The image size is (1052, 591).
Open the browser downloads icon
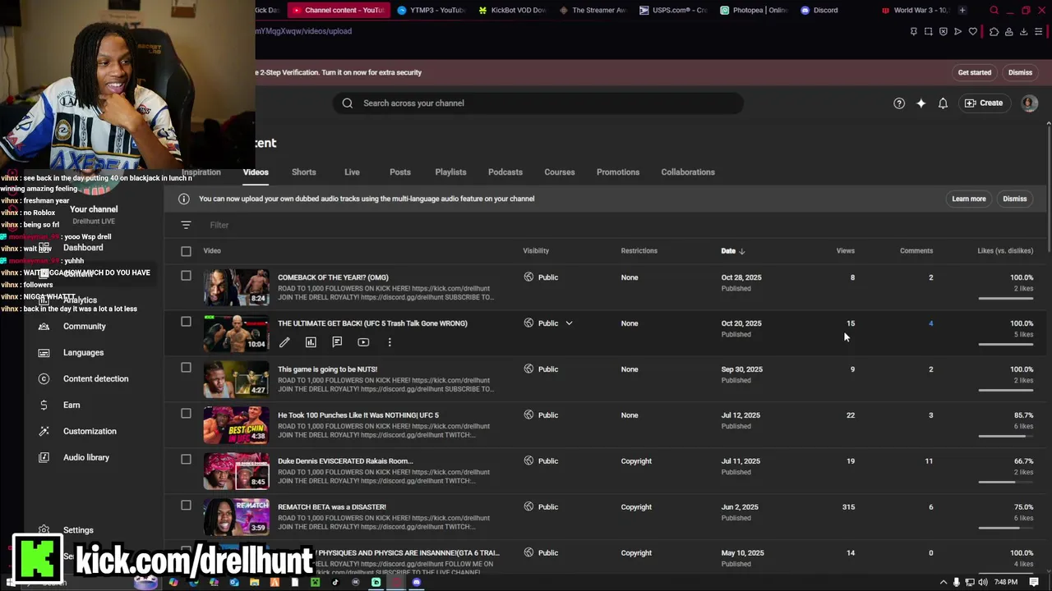point(1024,32)
